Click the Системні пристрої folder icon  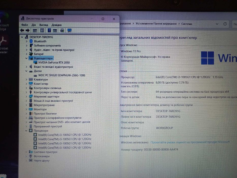(31, 152)
